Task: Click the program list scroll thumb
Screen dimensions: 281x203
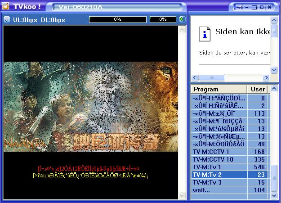Action: 274,178
